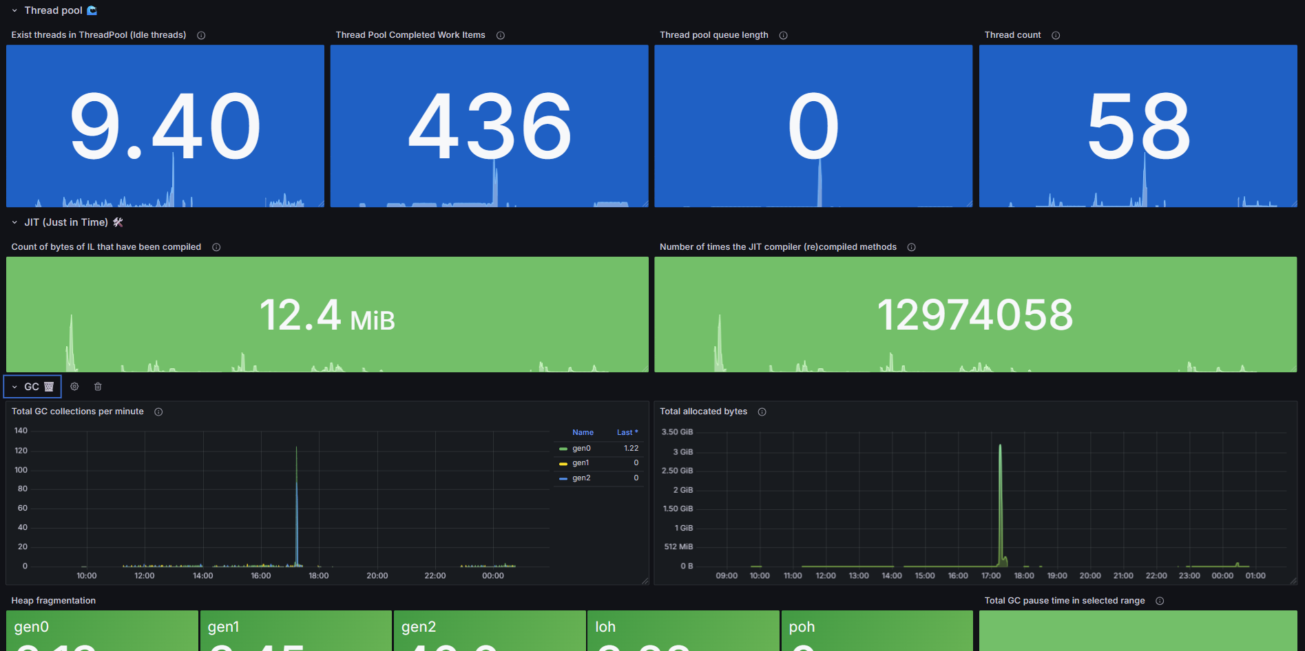Screen dimensions: 1305x651
Task: Toggle gen2 series in legend
Action: pyautogui.click(x=581, y=478)
